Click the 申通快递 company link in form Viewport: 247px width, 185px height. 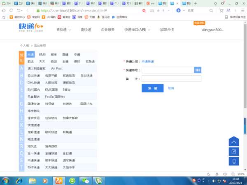point(148,61)
